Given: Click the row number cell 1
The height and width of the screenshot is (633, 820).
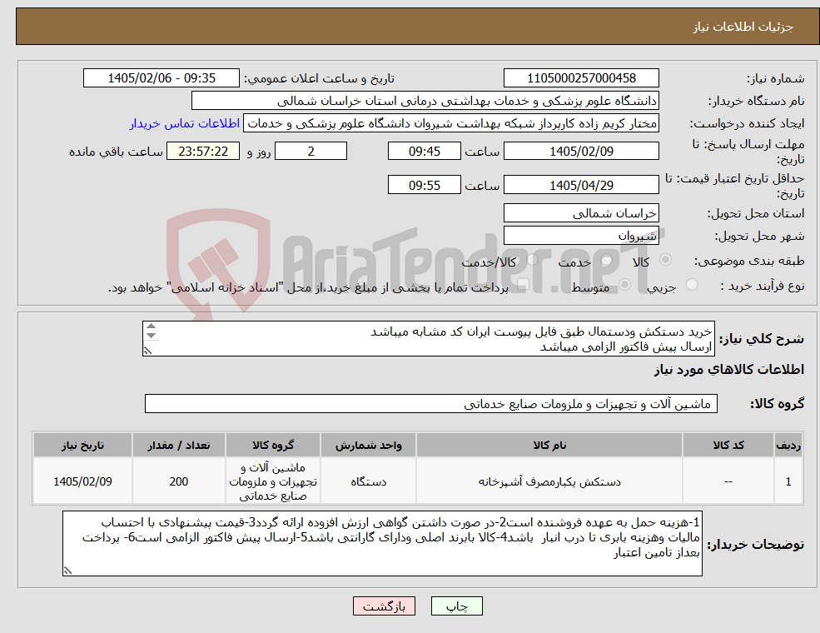Looking at the screenshot, I should tap(788, 481).
